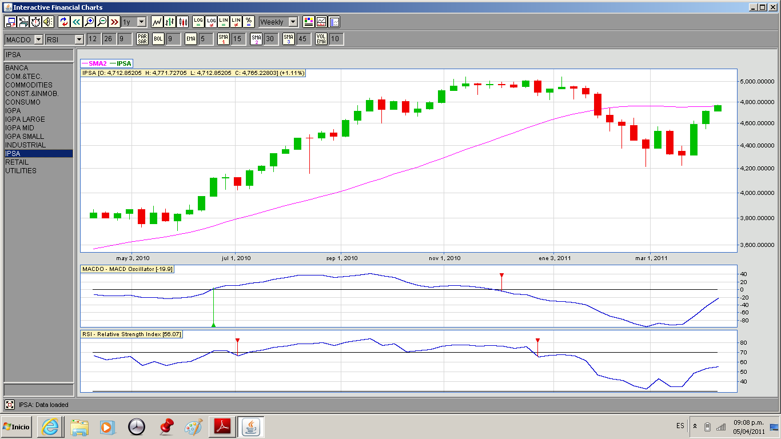
Task: Click the red double-right arrows icon
Action: tap(114, 22)
